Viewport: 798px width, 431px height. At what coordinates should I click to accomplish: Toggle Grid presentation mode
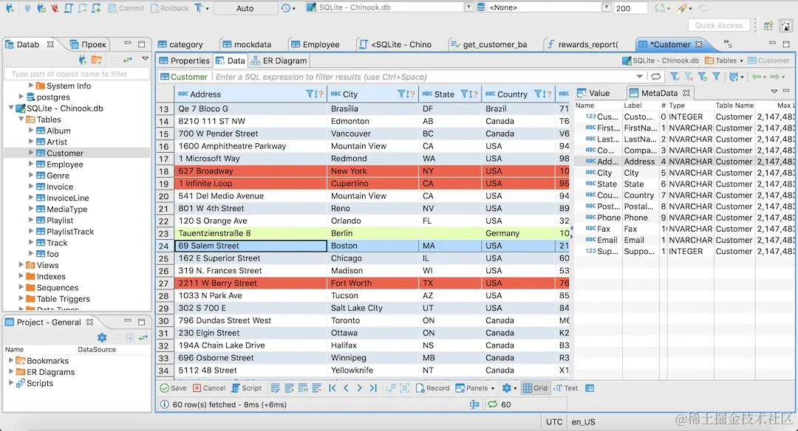click(x=536, y=388)
